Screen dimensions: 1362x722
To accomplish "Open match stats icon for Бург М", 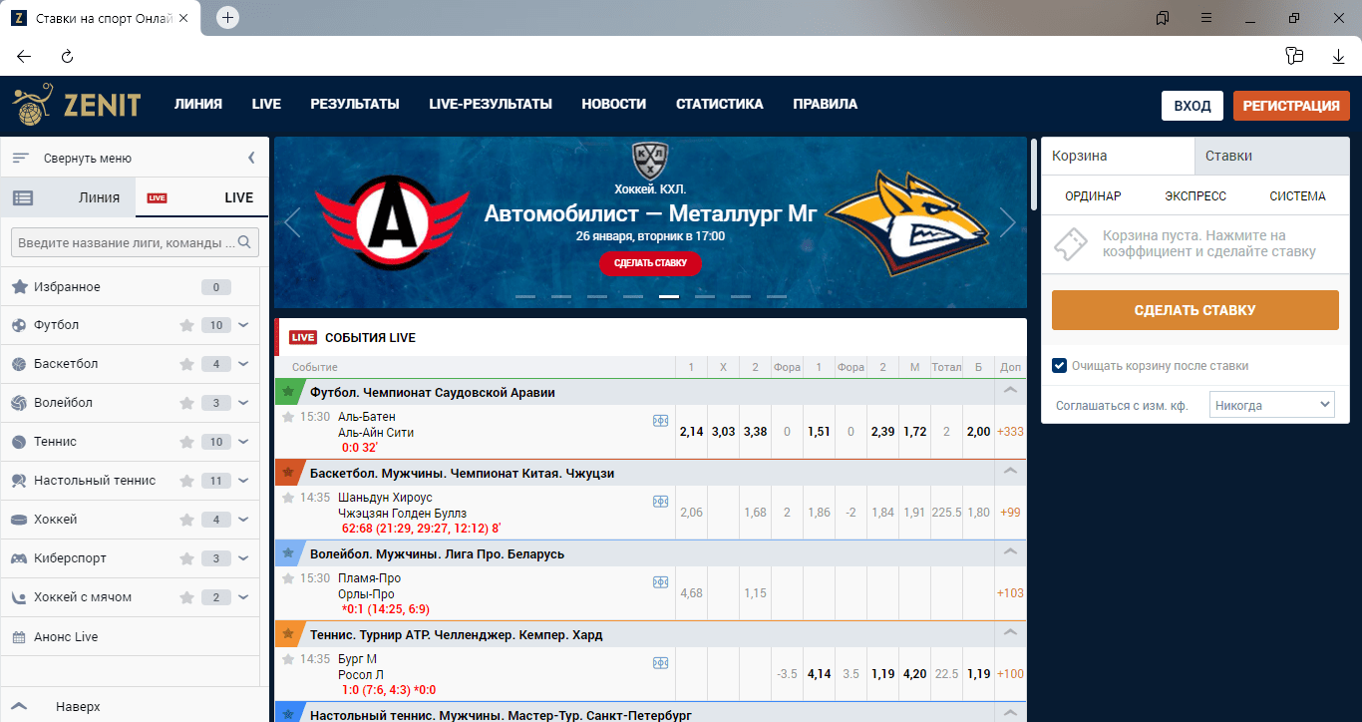I will (x=660, y=663).
